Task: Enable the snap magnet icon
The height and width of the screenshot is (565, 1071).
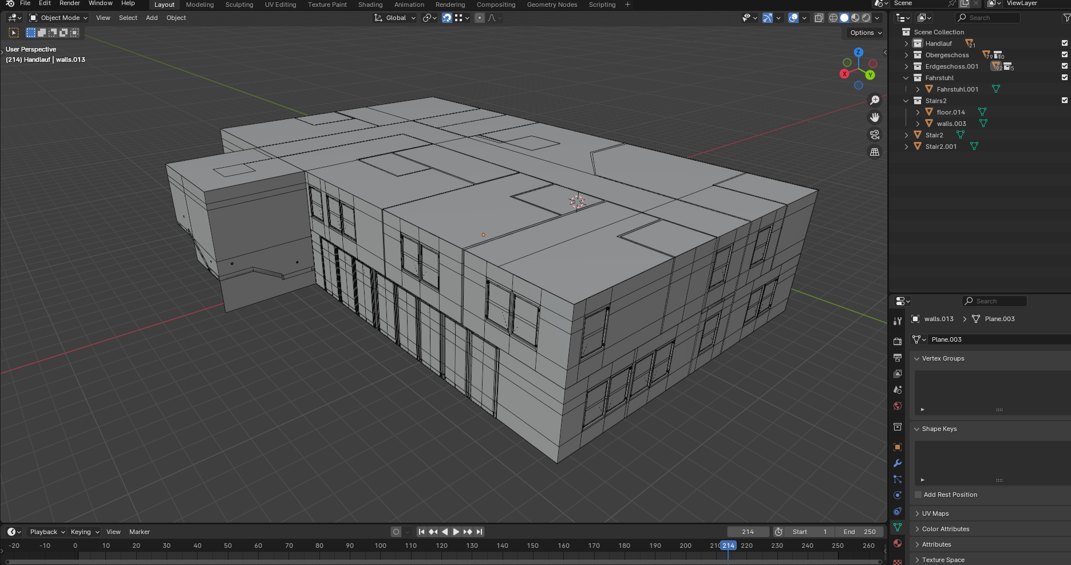Action: pyautogui.click(x=447, y=18)
